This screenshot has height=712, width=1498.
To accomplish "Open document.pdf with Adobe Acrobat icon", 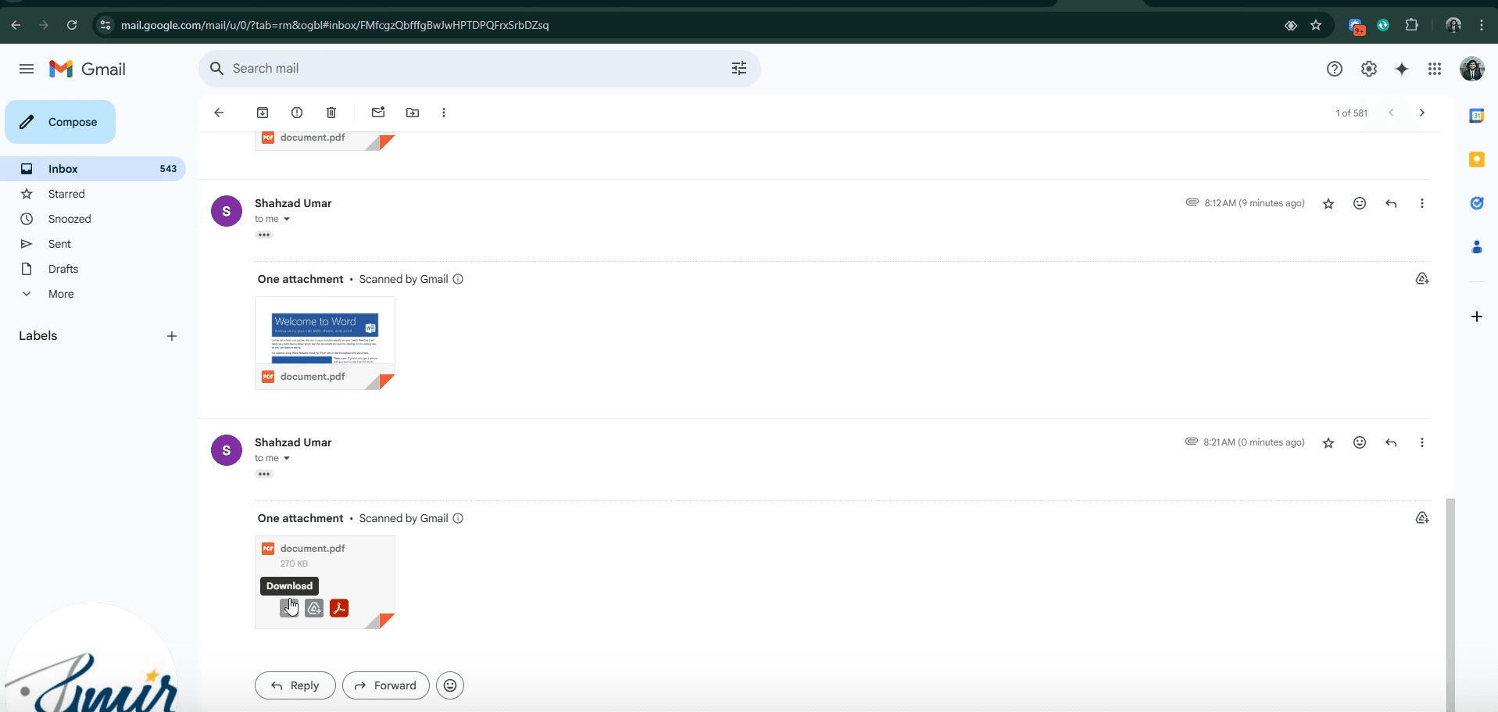I will click(339, 608).
